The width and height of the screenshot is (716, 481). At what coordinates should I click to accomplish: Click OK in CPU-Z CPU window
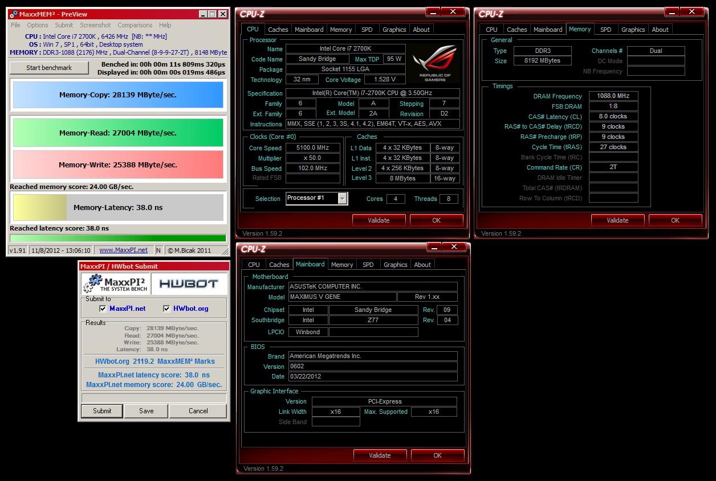436,220
